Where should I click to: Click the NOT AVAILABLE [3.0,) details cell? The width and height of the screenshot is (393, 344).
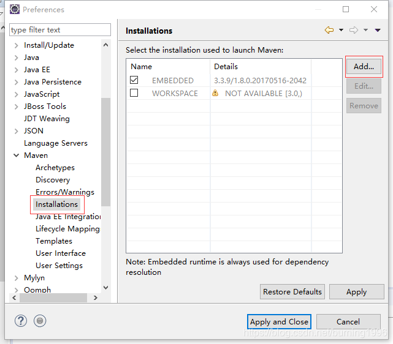[264, 93]
